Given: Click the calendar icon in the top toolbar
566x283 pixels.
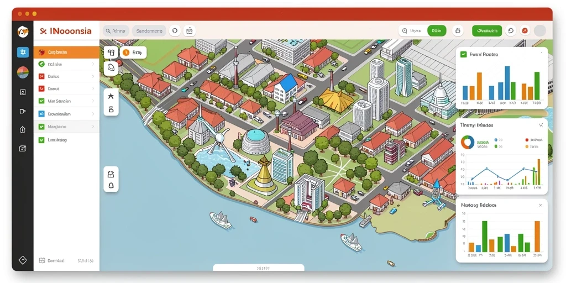Looking at the screenshot, I should pyautogui.click(x=190, y=31).
